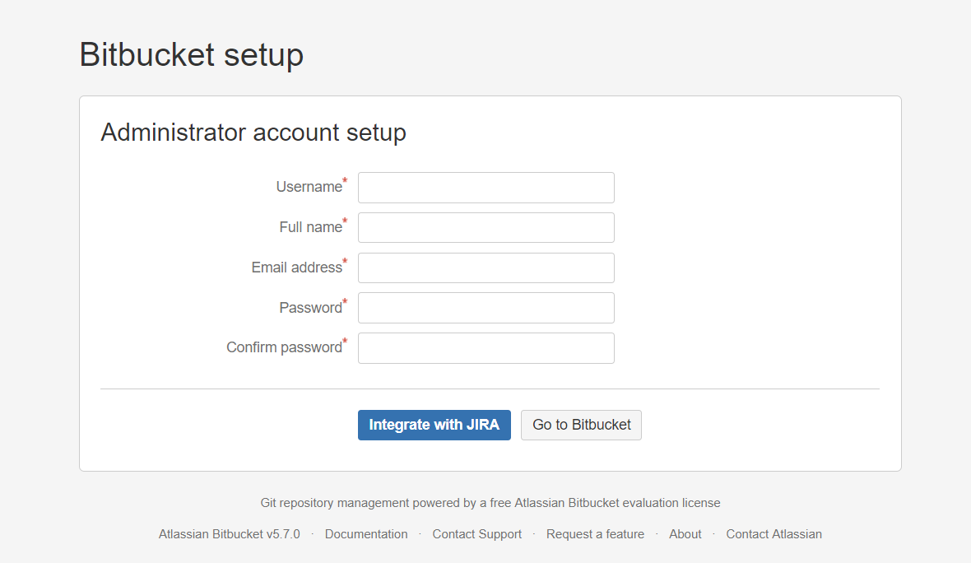Viewport: 971px width, 563px height.
Task: Open the Contact Support link
Action: click(476, 534)
